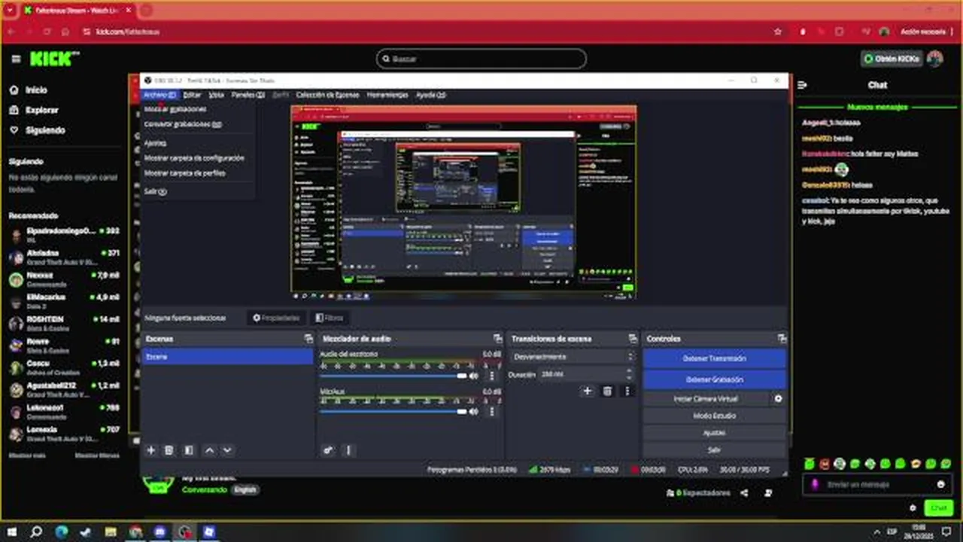963x542 pixels.
Task: Click Salir button in Controles
Action: click(714, 449)
